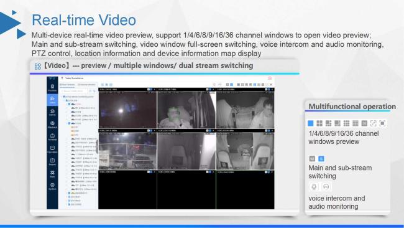Go to Position in the sidebar
The image size is (404, 228).
tap(52, 88)
